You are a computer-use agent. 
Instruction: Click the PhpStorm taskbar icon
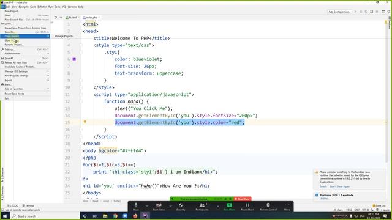point(145,216)
